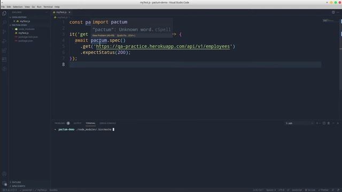This screenshot has width=342, height=192.
Task: Open the editor More Actions ellipsis
Action: tap(338, 12)
